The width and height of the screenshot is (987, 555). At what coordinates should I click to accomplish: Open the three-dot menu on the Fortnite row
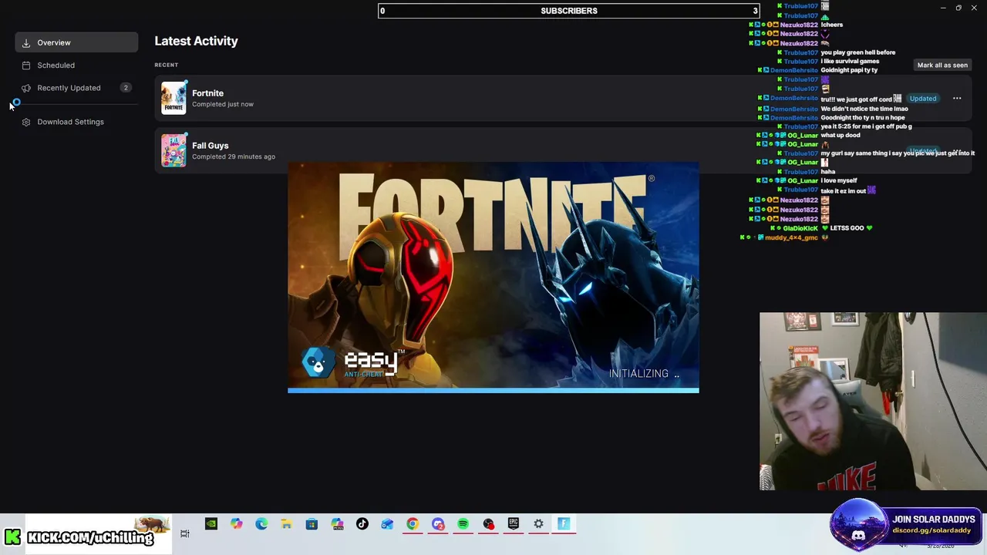pyautogui.click(x=957, y=99)
